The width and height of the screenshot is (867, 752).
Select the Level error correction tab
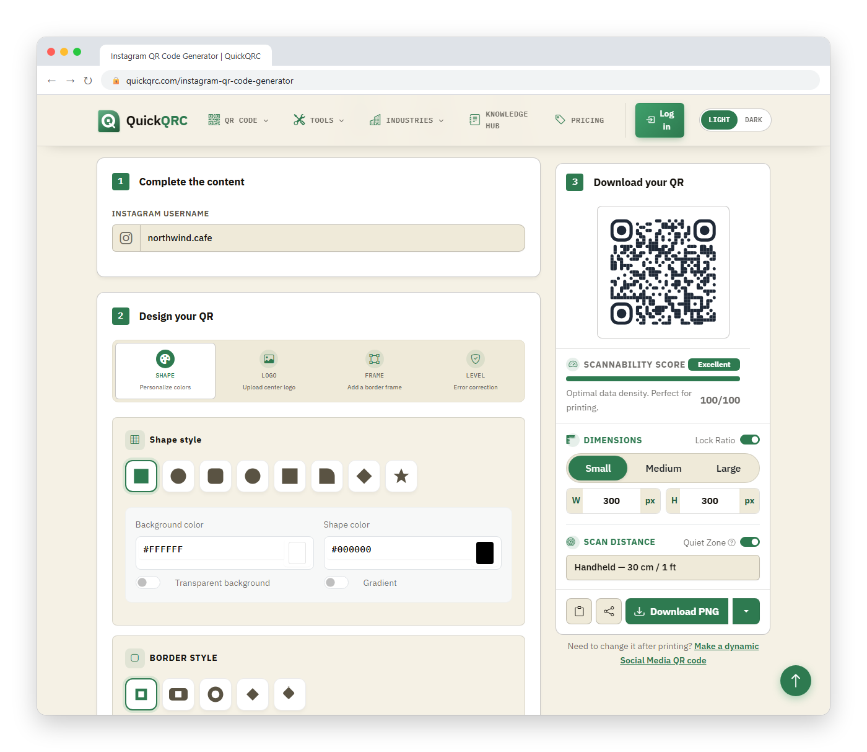[x=476, y=371]
